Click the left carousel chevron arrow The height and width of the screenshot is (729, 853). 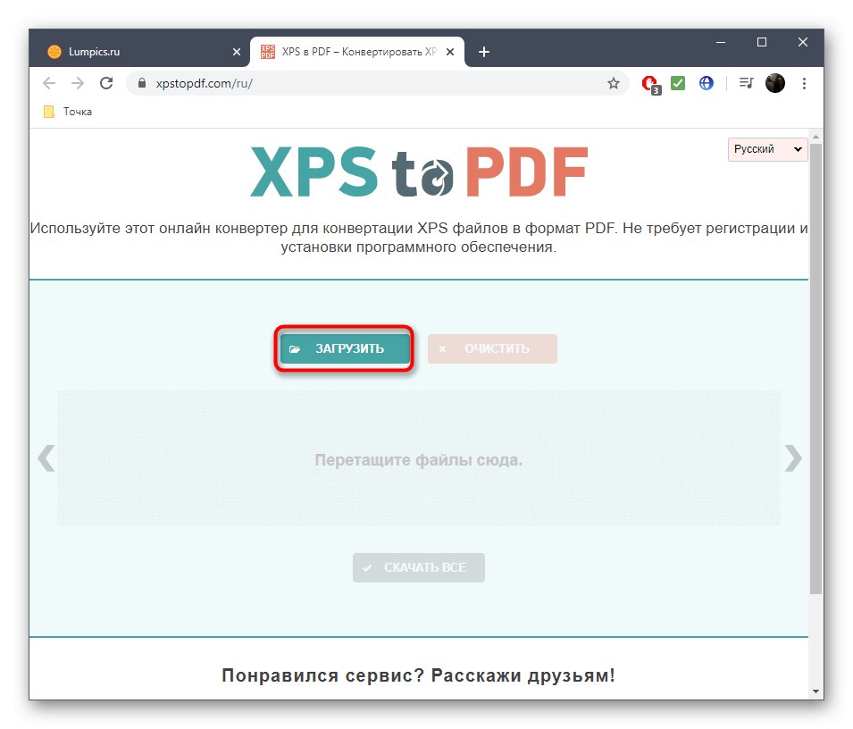[46, 458]
